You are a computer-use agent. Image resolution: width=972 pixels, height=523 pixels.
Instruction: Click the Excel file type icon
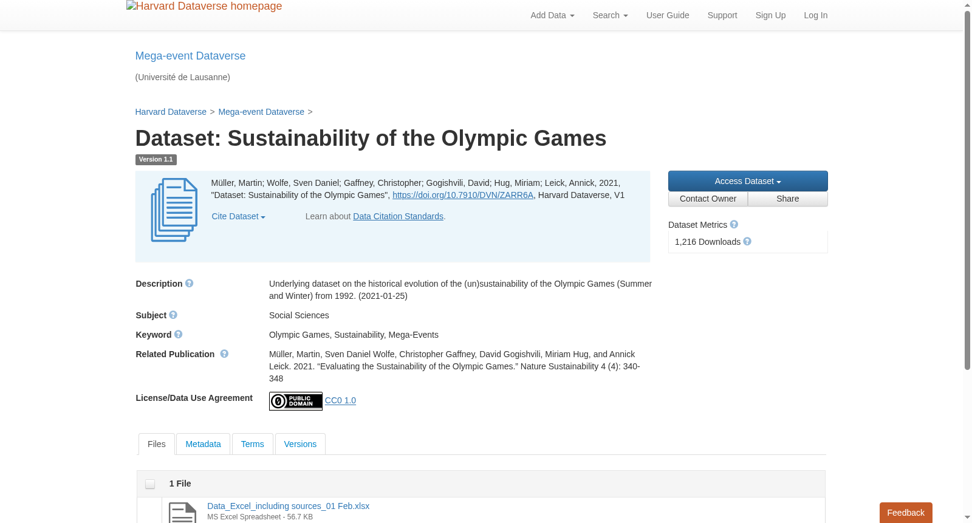(182, 513)
